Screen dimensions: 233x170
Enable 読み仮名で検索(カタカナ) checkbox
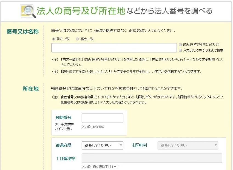coord(180,45)
